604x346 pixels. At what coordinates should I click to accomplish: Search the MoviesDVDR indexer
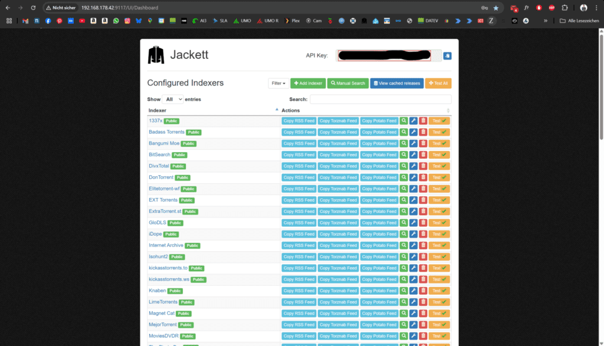tap(403, 336)
